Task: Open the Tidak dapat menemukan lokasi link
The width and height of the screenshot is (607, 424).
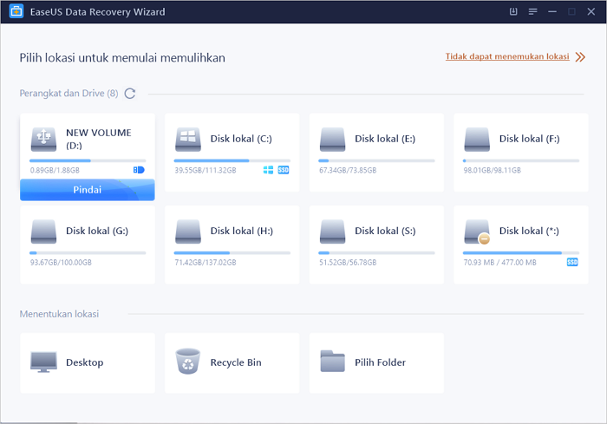Action: (507, 56)
